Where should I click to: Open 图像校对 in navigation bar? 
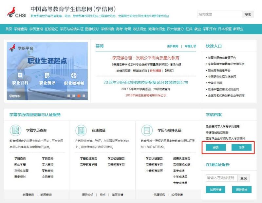pos(92,29)
